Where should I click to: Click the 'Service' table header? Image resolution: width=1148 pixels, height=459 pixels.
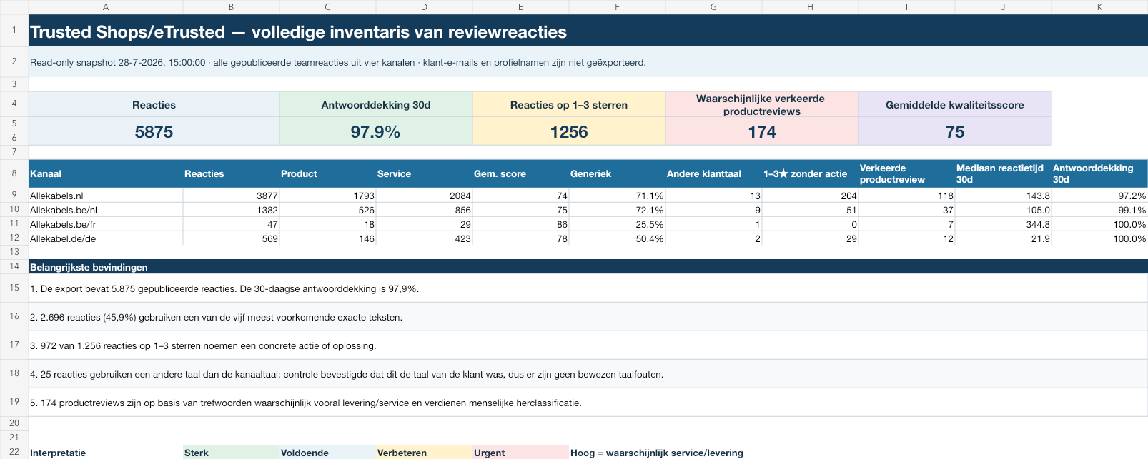pyautogui.click(x=424, y=173)
